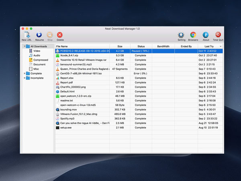Click the 58 Byte size cell
Screen dimensions: 241x181
tap(120, 105)
